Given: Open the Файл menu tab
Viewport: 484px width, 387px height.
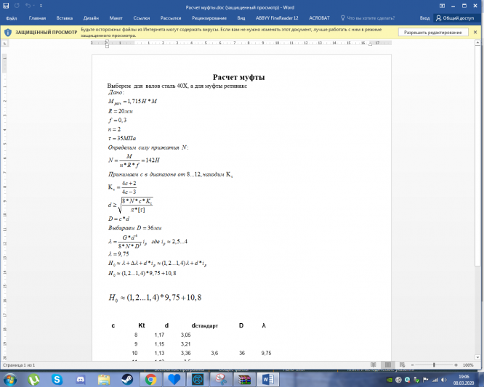Looking at the screenshot, I should (x=12, y=18).
